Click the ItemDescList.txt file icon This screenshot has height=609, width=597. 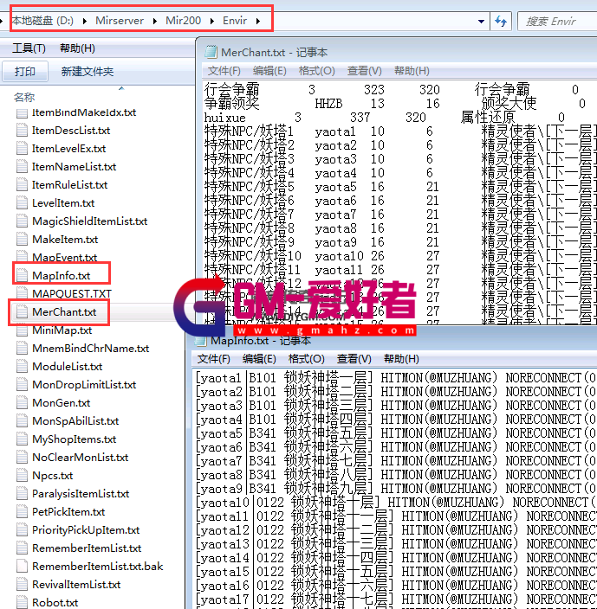tap(23, 131)
